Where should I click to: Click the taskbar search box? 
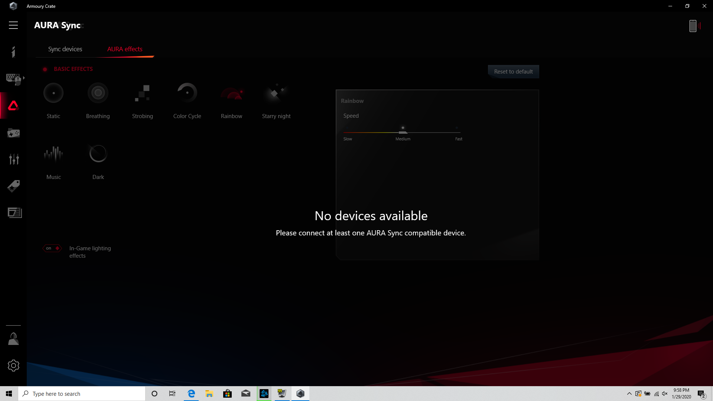tap(82, 394)
